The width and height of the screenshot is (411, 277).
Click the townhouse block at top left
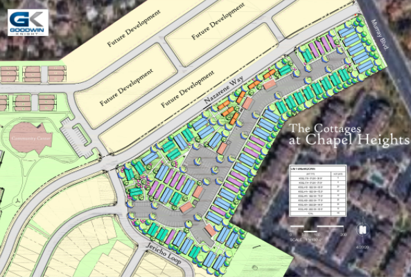(x=33, y=74)
